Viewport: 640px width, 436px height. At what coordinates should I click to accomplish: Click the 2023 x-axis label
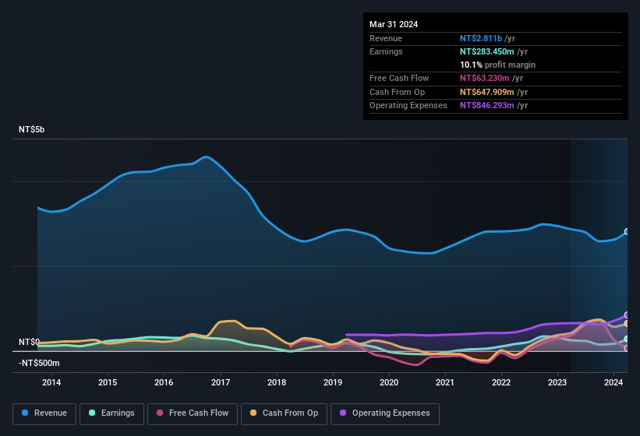click(x=557, y=382)
